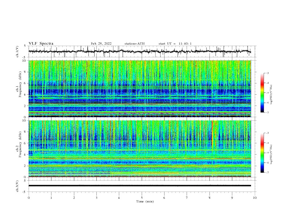287x222 pixels.
Task: Click the lower color bar "log(PSD)(V²/Hz)" label
Action: pos(271,155)
